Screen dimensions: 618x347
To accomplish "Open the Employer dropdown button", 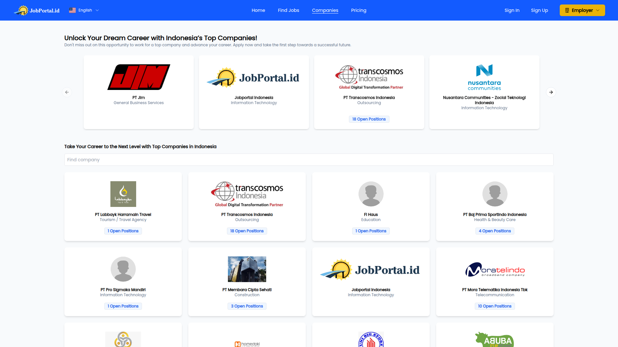I will click(x=582, y=10).
